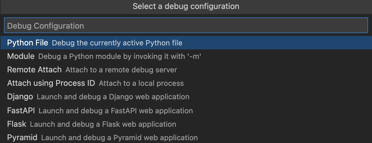Focus the Debug Configuration search box
Viewport: 372px width, 143px height.
(186, 26)
